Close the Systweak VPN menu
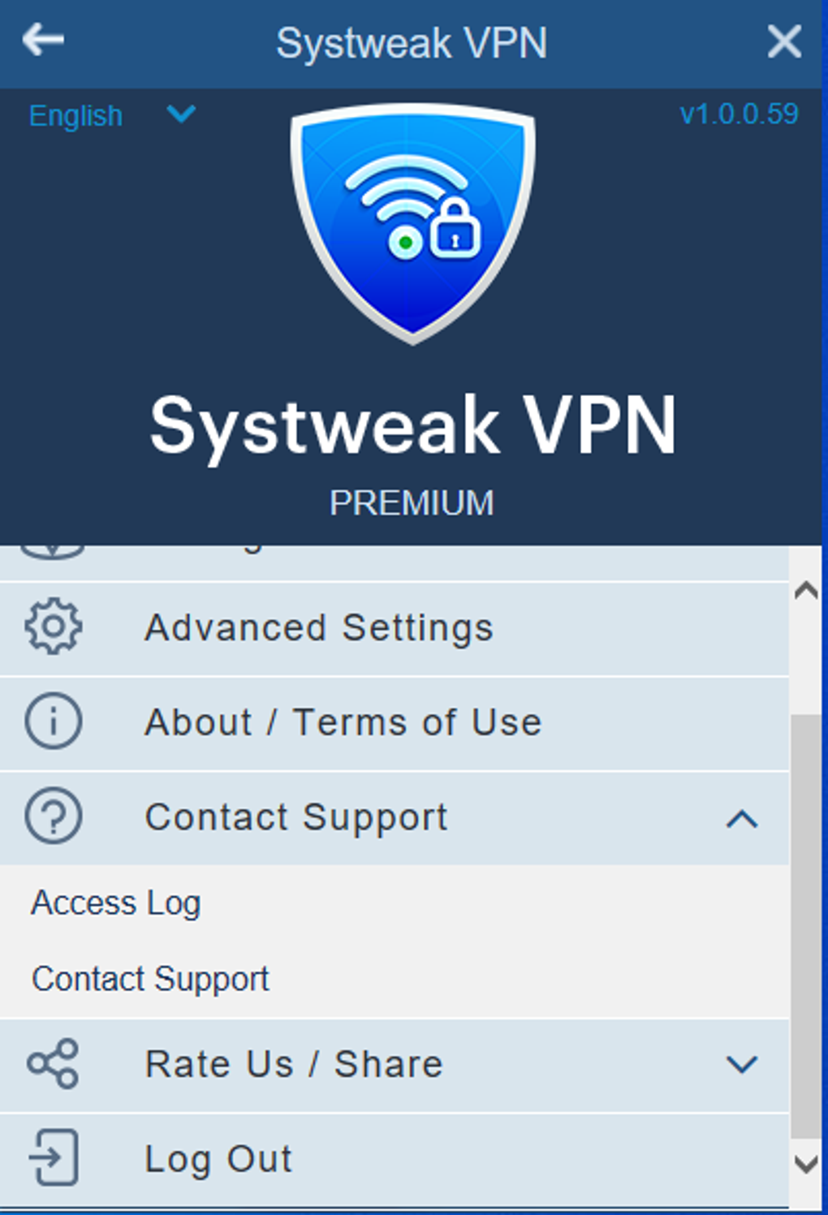 pos(784,42)
